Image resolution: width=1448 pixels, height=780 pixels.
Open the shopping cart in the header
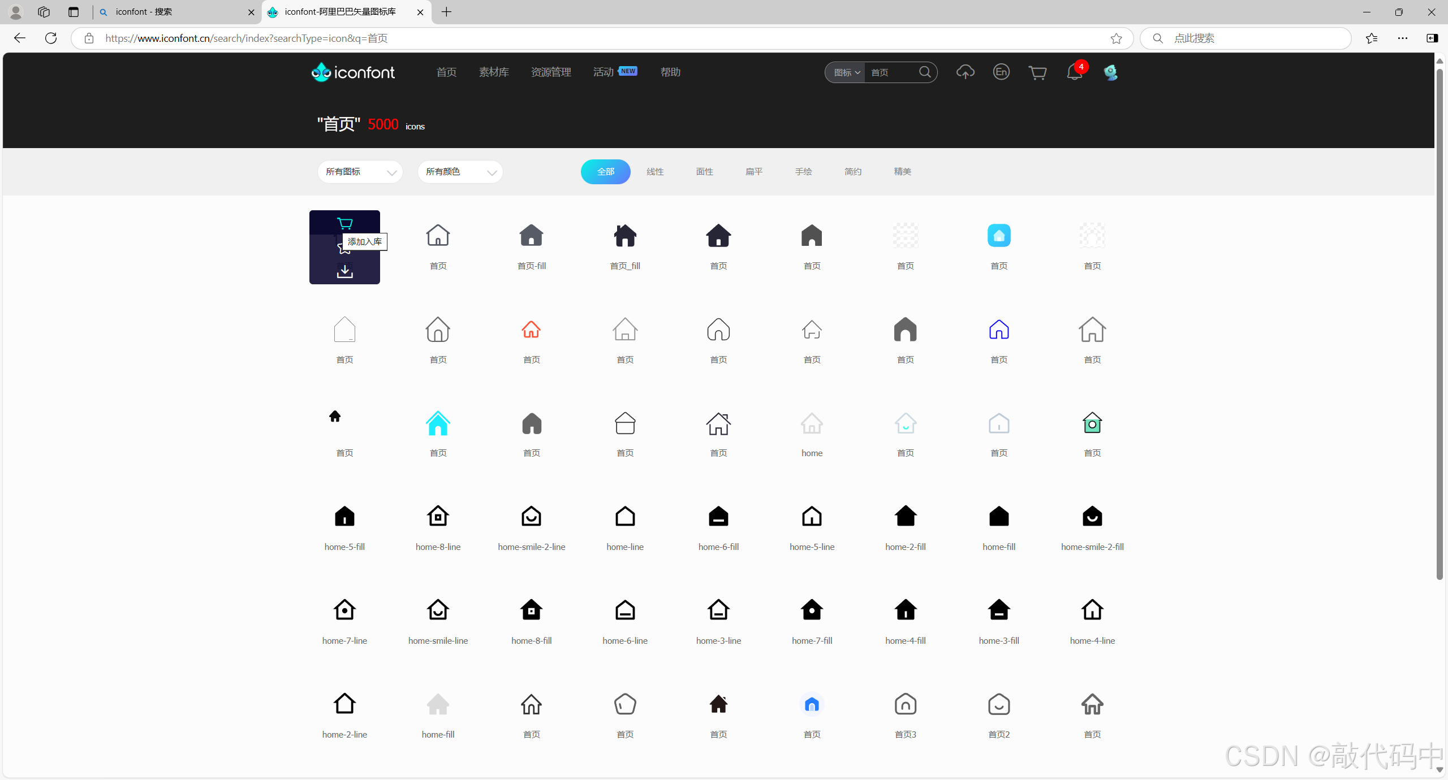(x=1037, y=72)
